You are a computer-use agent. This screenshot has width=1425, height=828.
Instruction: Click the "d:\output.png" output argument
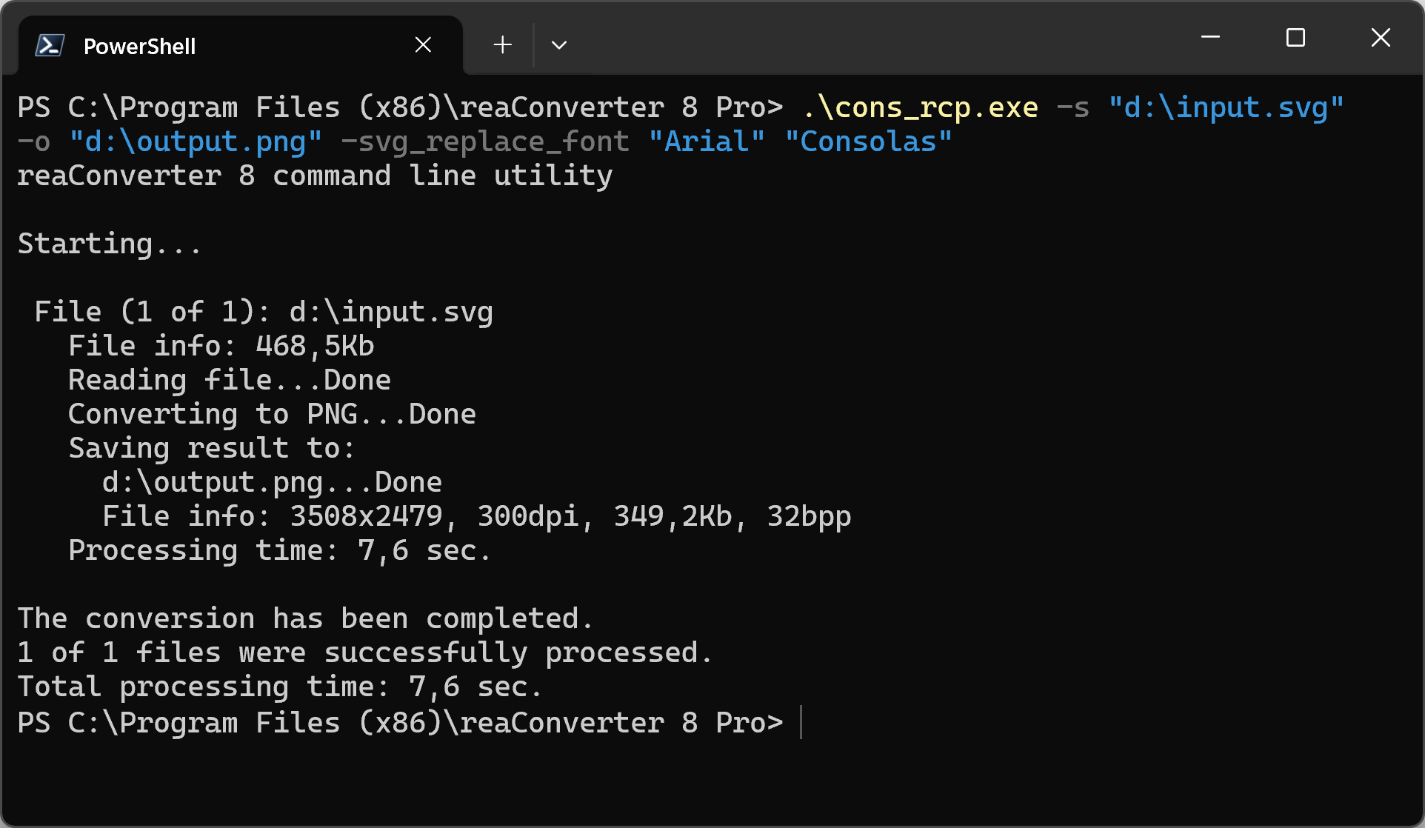(196, 141)
